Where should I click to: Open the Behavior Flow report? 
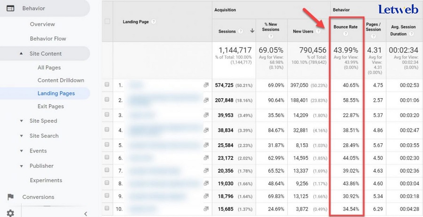48,39
